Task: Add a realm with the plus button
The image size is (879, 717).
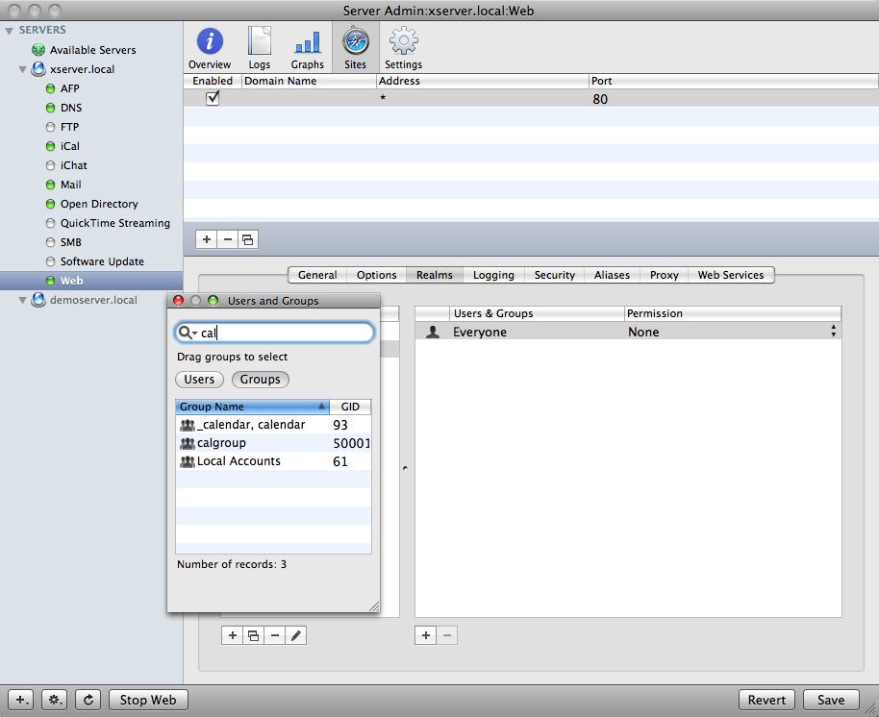Action: [232, 635]
